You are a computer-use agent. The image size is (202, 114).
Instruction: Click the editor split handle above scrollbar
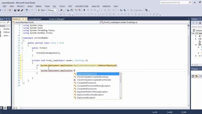click(189, 26)
